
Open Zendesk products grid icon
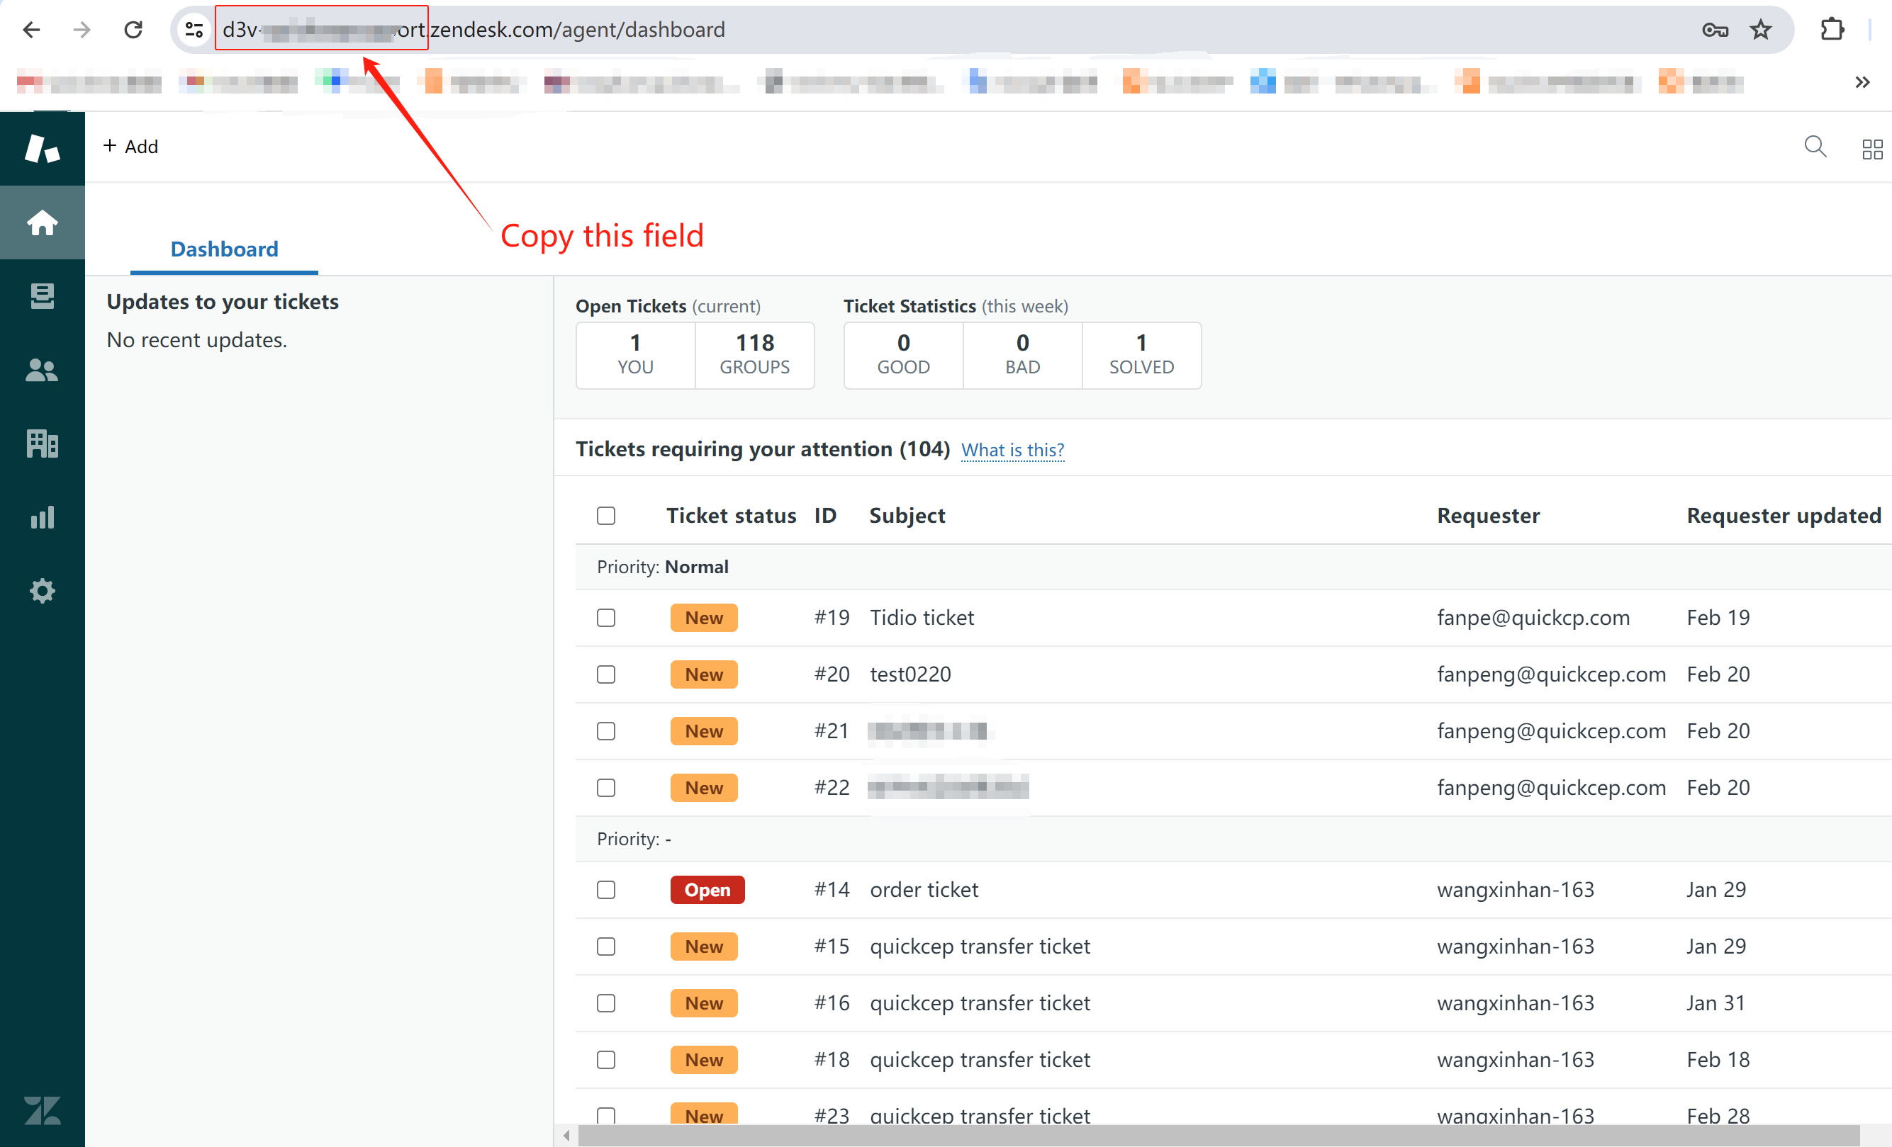[x=1872, y=149]
